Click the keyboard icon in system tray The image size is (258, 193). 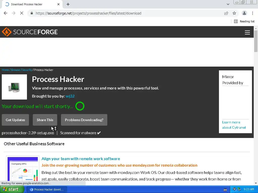point(225,190)
